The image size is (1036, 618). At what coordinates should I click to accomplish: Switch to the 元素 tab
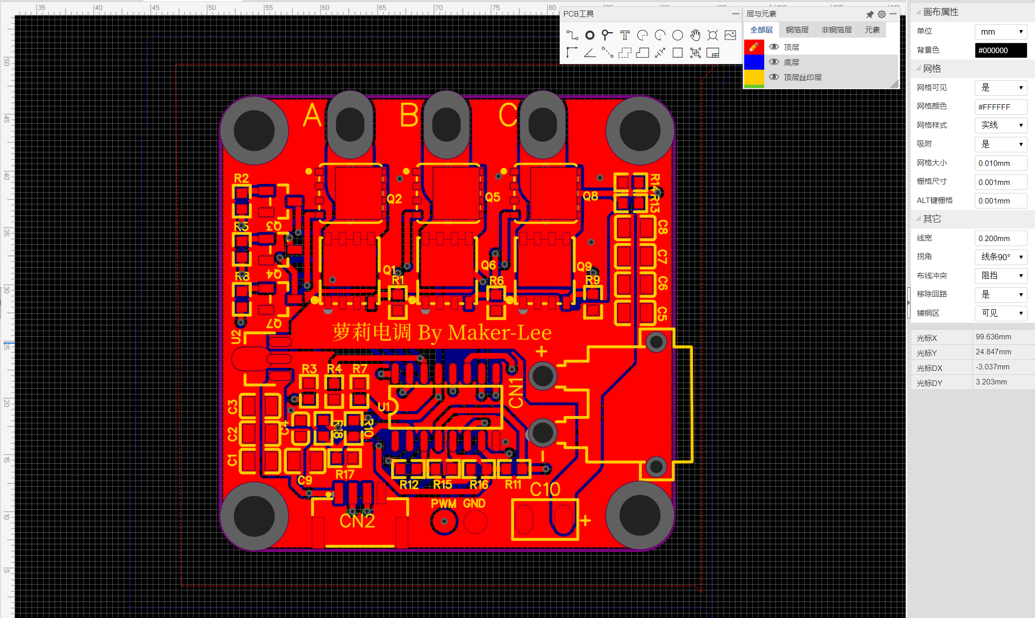tap(872, 30)
